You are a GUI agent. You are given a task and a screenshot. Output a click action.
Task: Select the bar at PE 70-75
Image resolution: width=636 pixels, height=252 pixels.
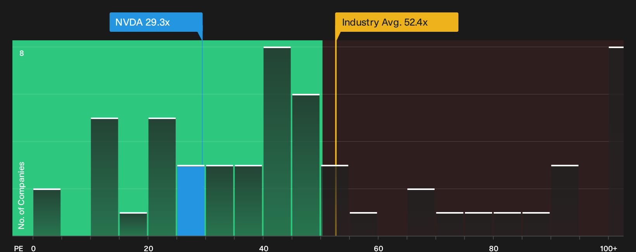click(x=450, y=224)
